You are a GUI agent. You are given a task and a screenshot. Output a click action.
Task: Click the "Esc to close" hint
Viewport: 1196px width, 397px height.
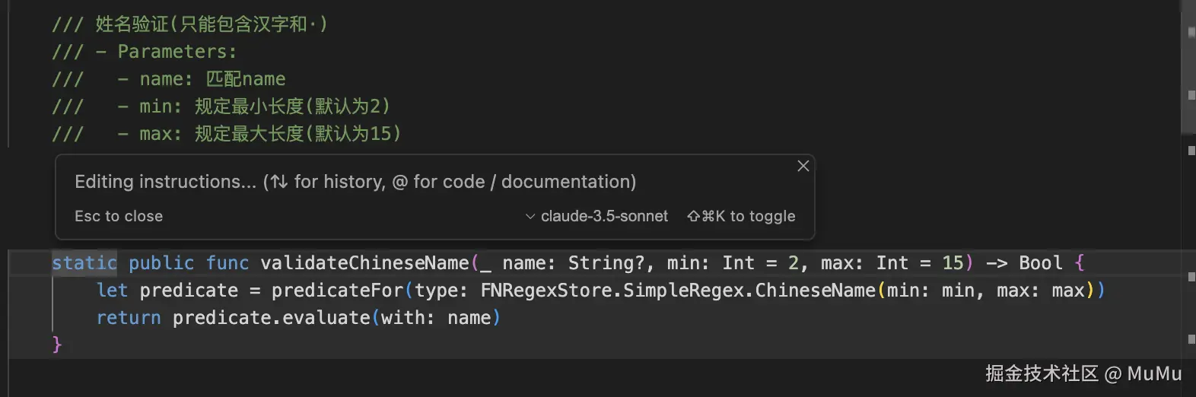(119, 217)
